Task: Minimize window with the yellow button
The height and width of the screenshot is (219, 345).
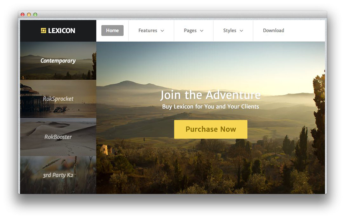Action: tap(29, 14)
